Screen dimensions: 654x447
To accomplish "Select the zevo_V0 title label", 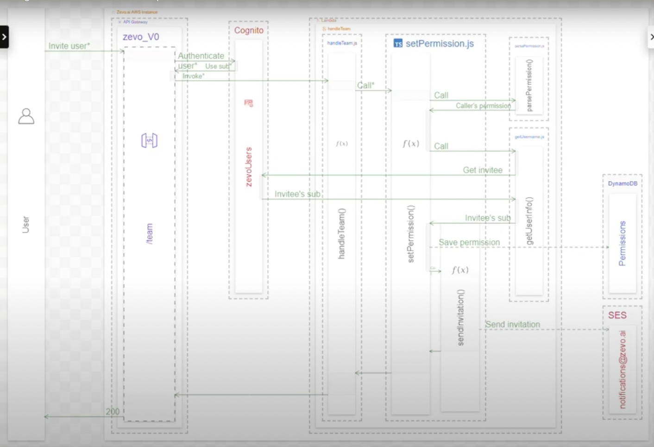I will [141, 37].
